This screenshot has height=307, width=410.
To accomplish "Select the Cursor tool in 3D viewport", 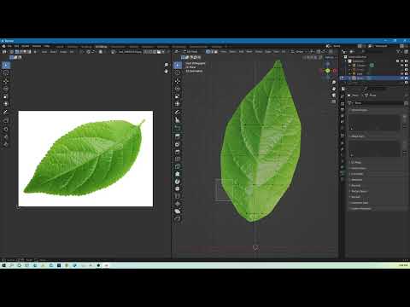I will point(178,73).
